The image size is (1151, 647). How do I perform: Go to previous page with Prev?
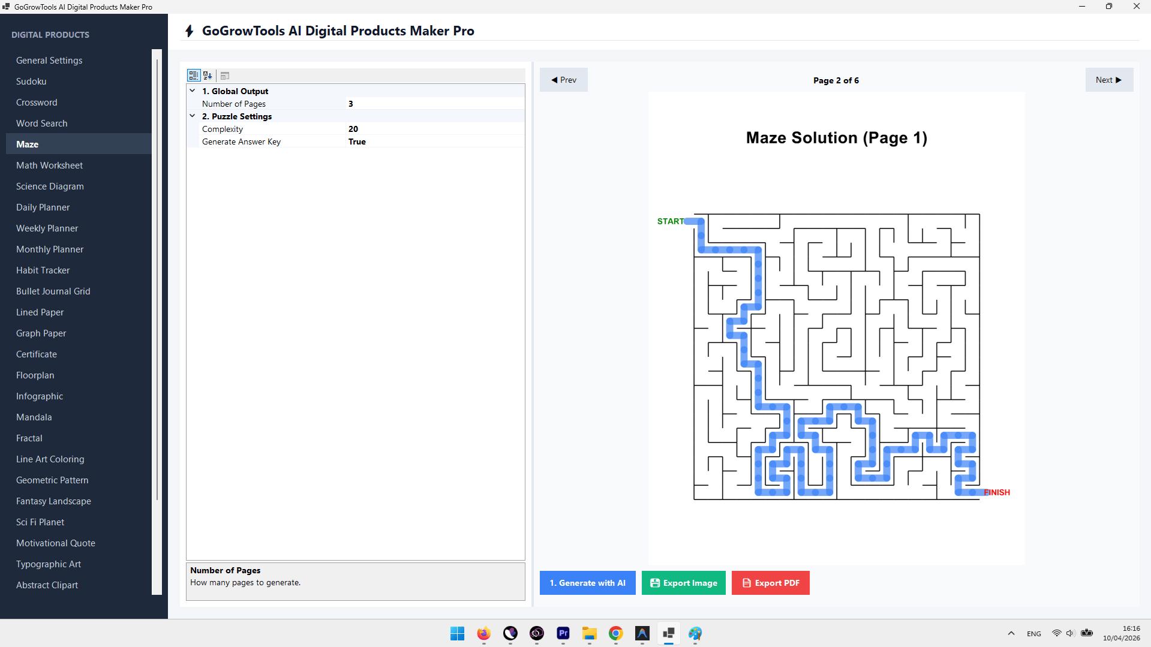tap(563, 80)
